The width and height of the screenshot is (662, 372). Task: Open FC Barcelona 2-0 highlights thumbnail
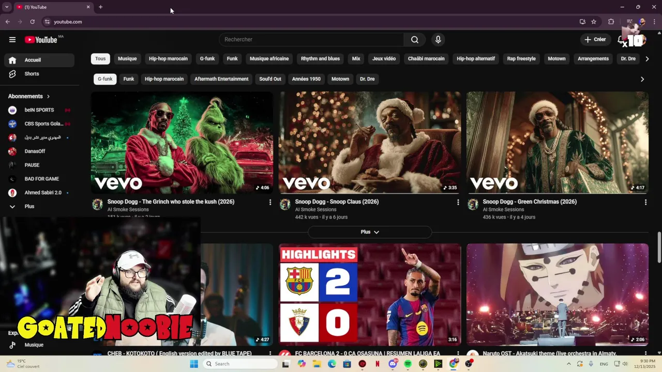(370, 294)
